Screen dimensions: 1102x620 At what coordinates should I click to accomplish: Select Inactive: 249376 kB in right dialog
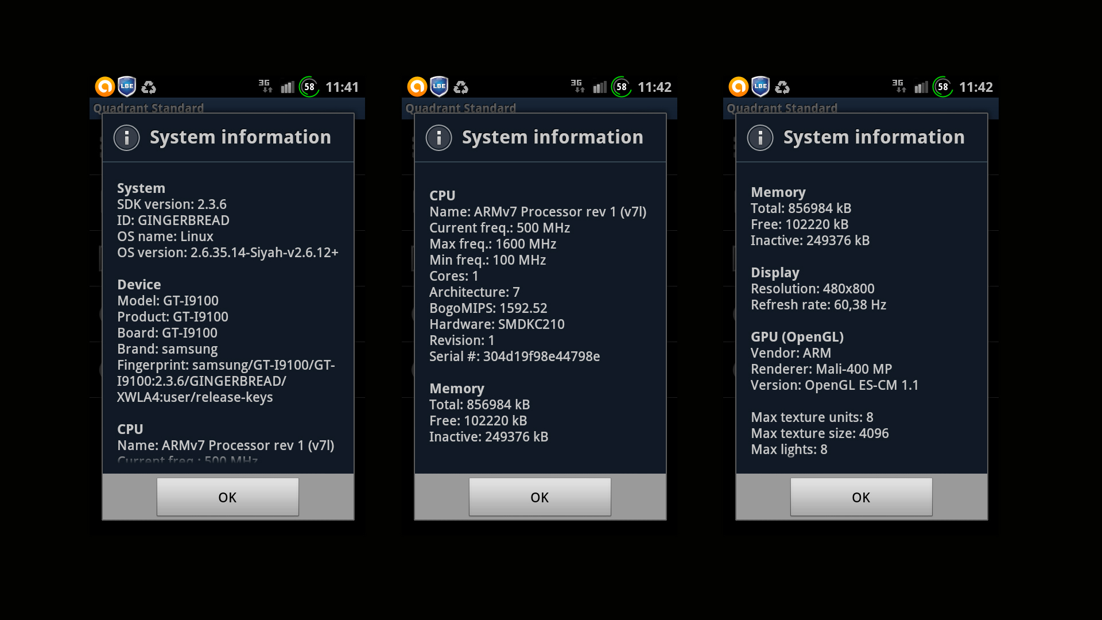pos(810,241)
